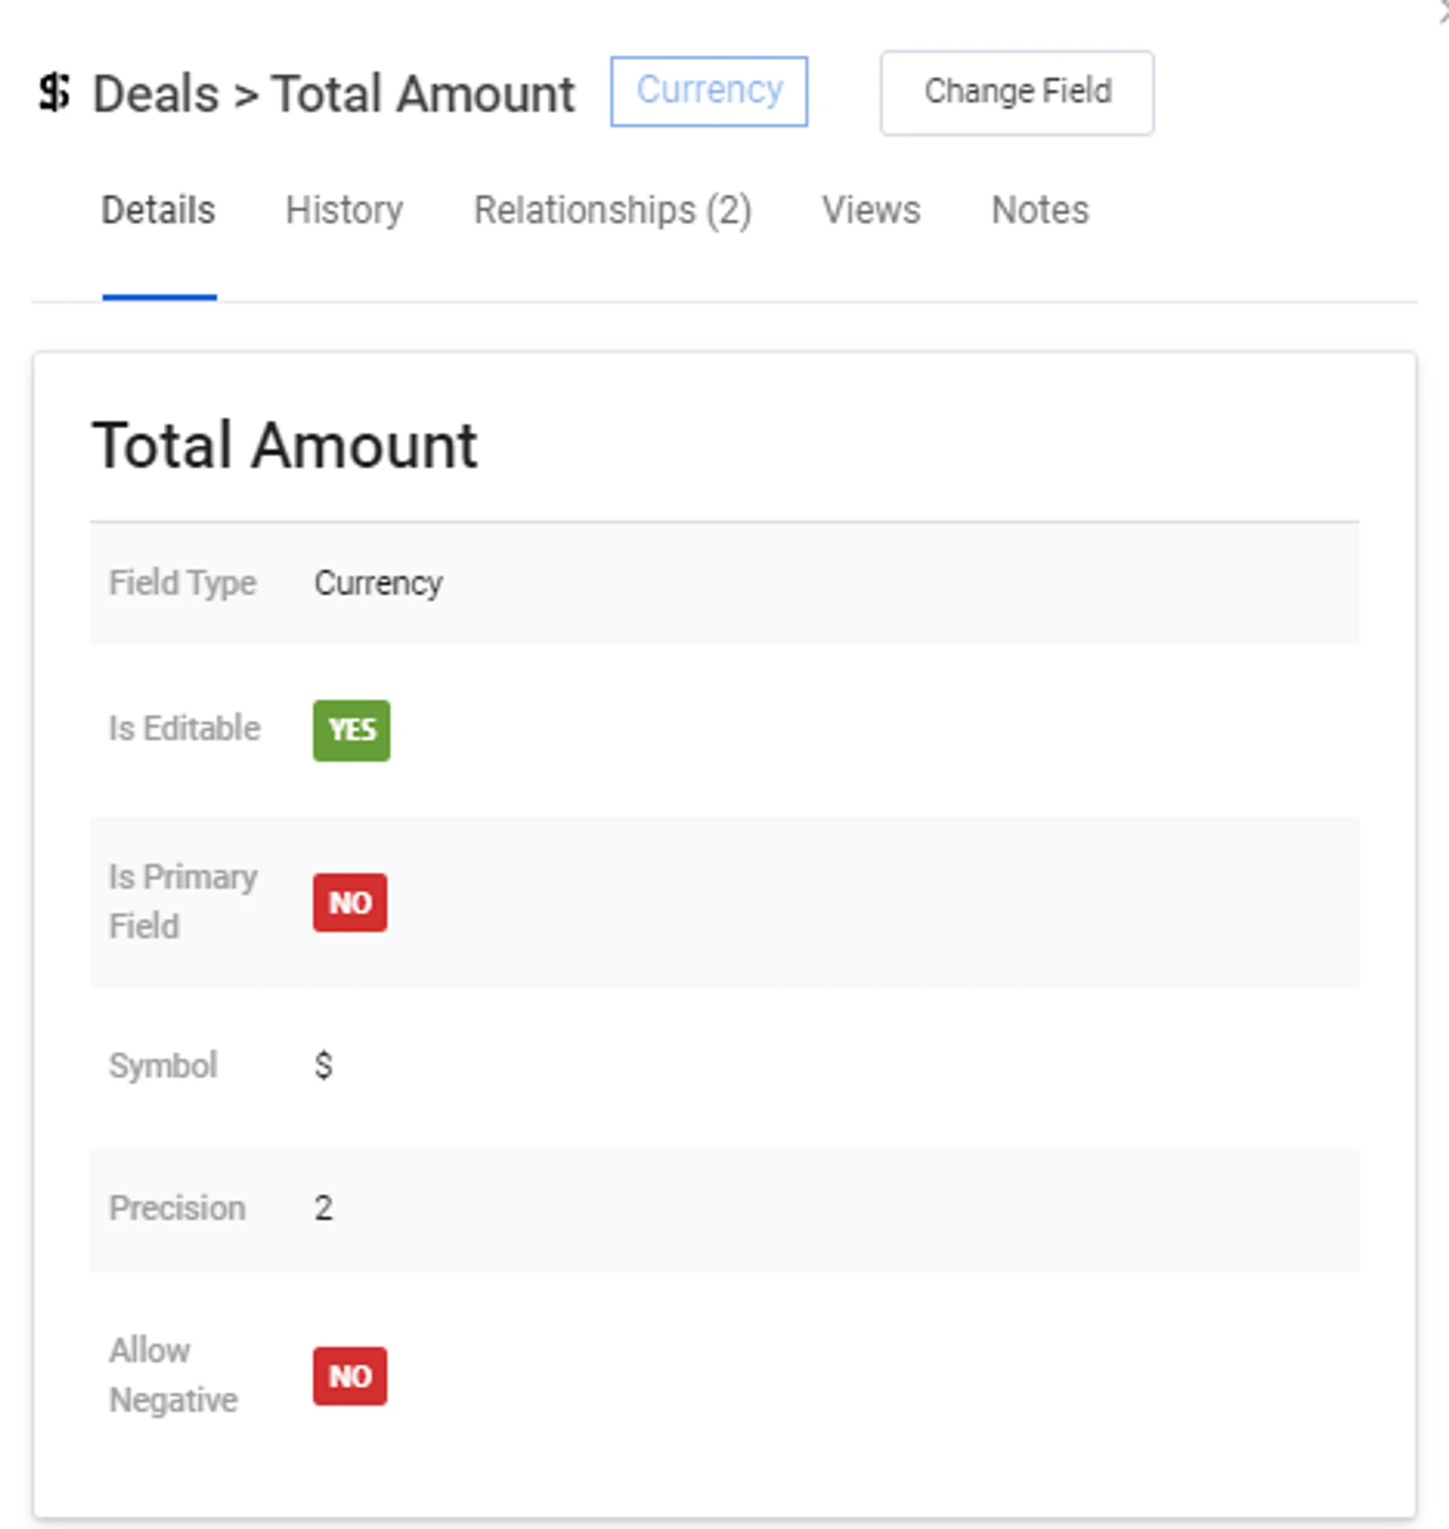Viewport: 1449px width, 1529px height.
Task: Click the Field Type value Currency
Action: coord(378,583)
